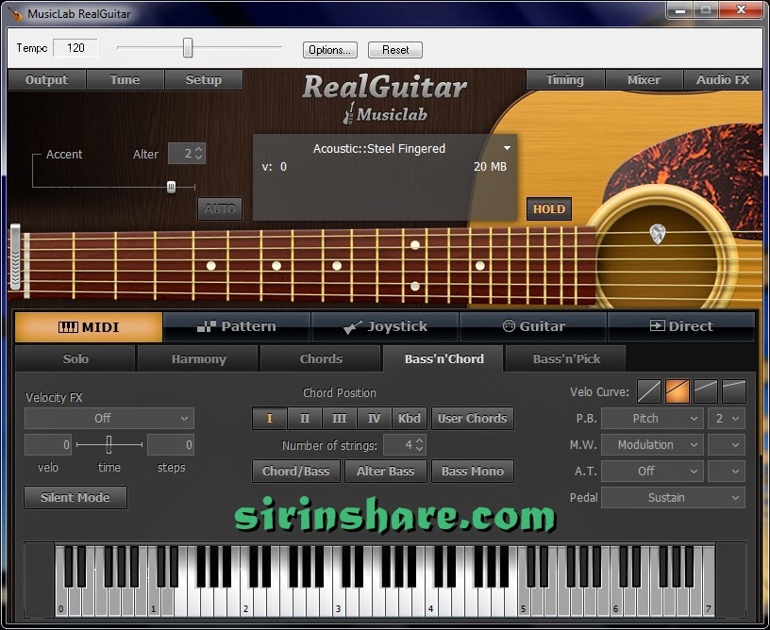Open the Bass'n'Pick tab

566,358
